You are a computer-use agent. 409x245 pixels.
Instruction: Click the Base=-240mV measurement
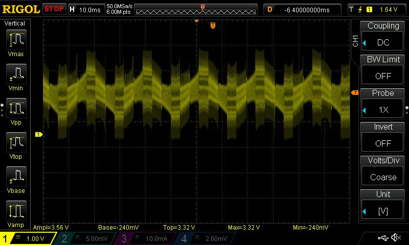[x=119, y=228]
